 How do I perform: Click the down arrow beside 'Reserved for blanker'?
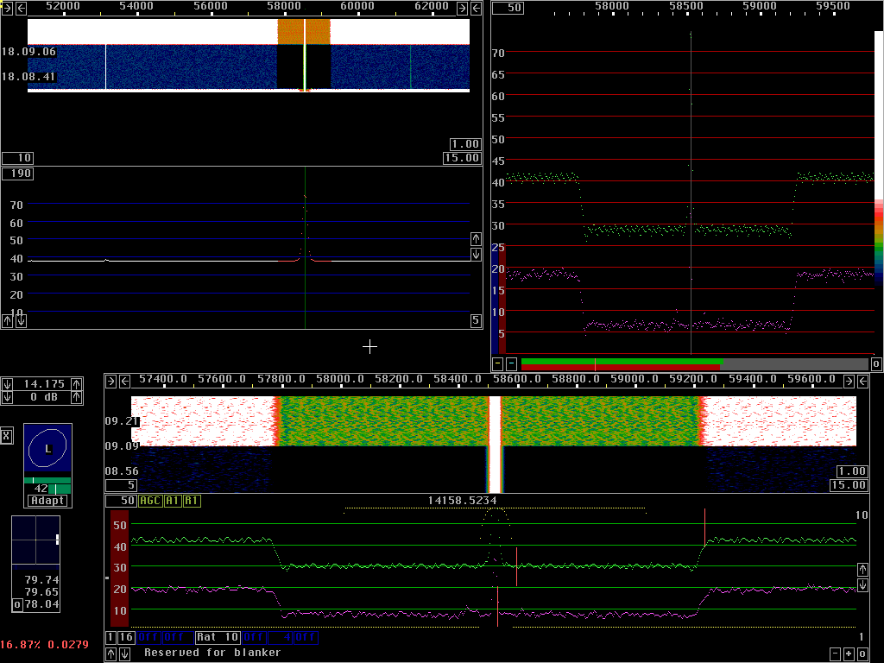tap(125, 654)
